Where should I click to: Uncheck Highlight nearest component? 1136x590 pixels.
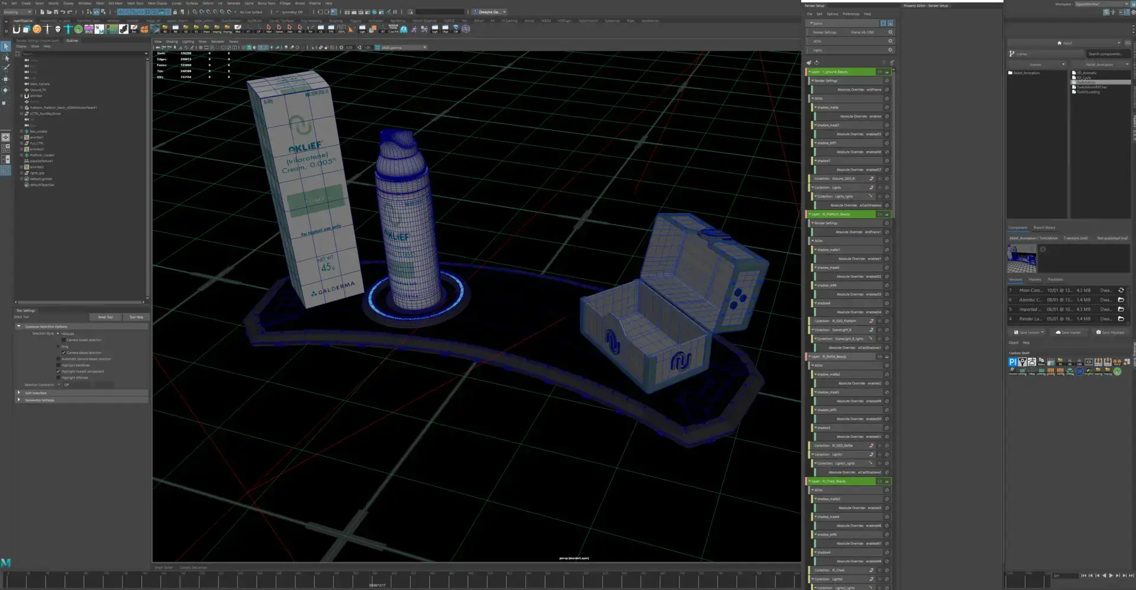[x=59, y=372]
